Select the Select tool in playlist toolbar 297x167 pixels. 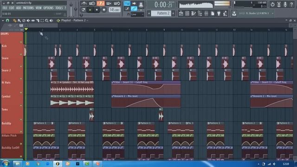click(x=42, y=20)
